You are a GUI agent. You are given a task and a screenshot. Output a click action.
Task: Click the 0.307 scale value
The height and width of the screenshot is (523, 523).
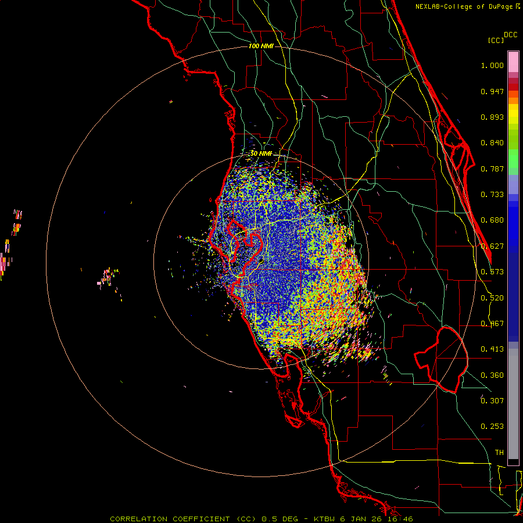click(x=492, y=401)
